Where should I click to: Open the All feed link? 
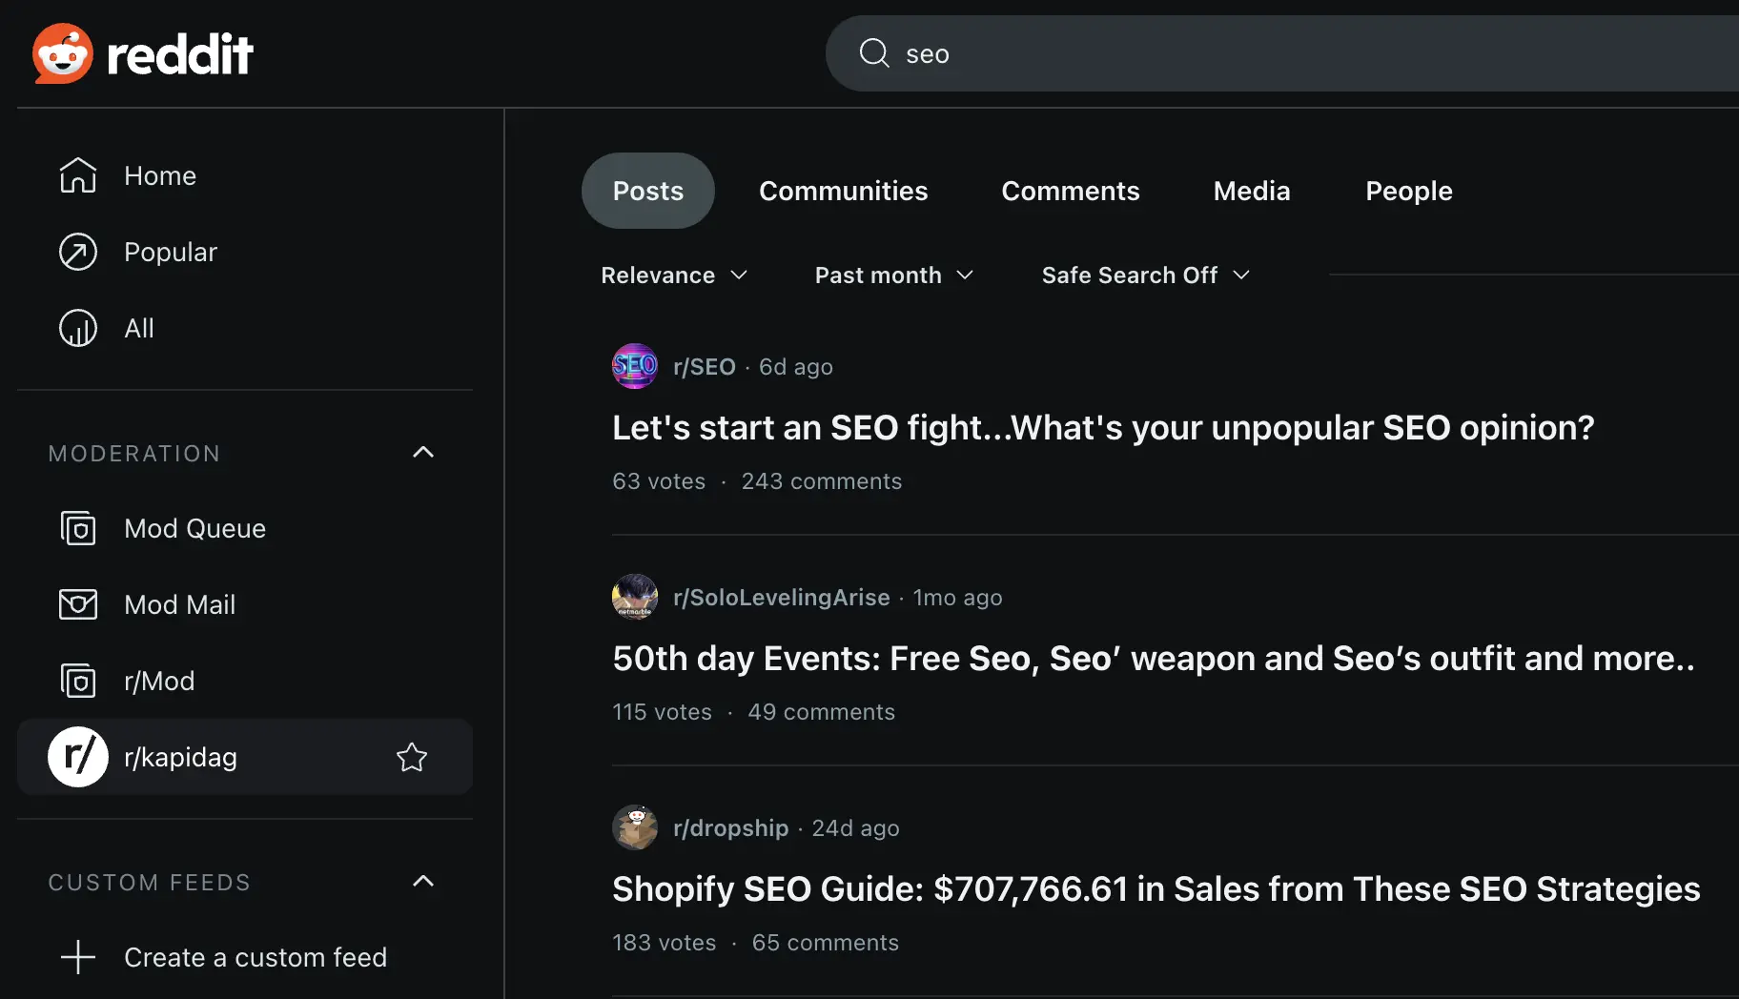coord(139,329)
